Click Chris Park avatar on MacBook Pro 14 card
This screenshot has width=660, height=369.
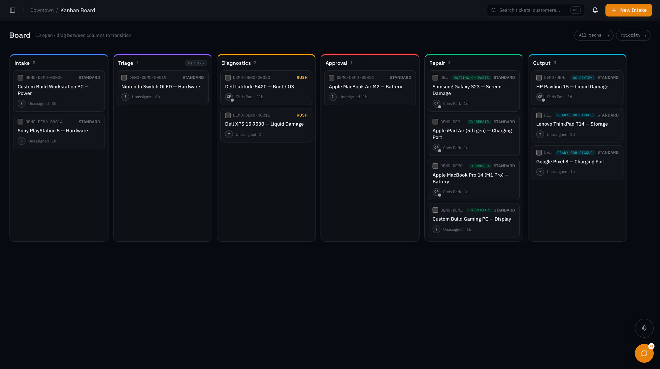pyautogui.click(x=436, y=192)
